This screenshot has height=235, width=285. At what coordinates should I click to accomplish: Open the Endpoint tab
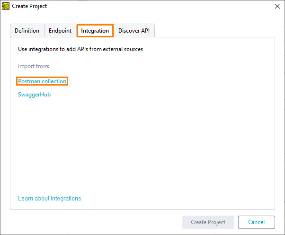60,31
